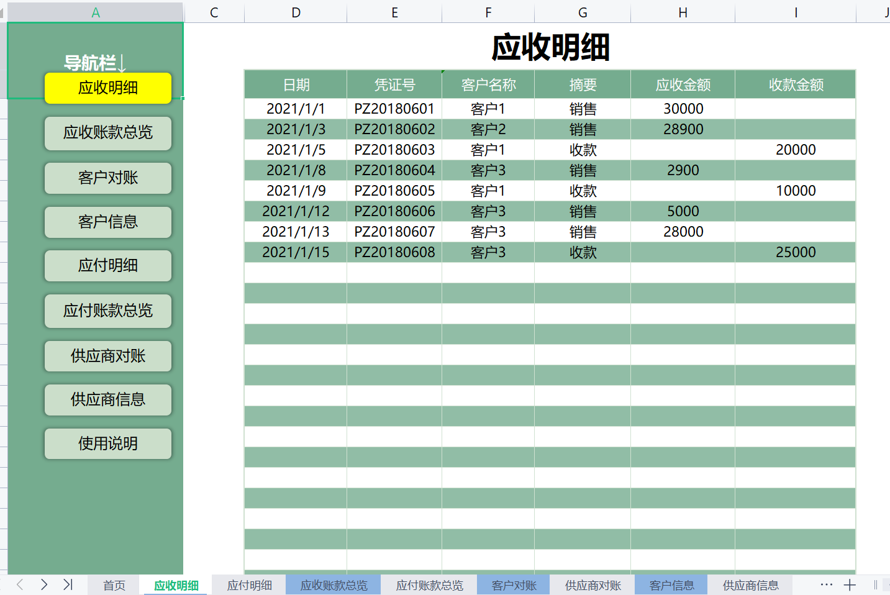Switch to the 首页 sheet tab

point(113,584)
